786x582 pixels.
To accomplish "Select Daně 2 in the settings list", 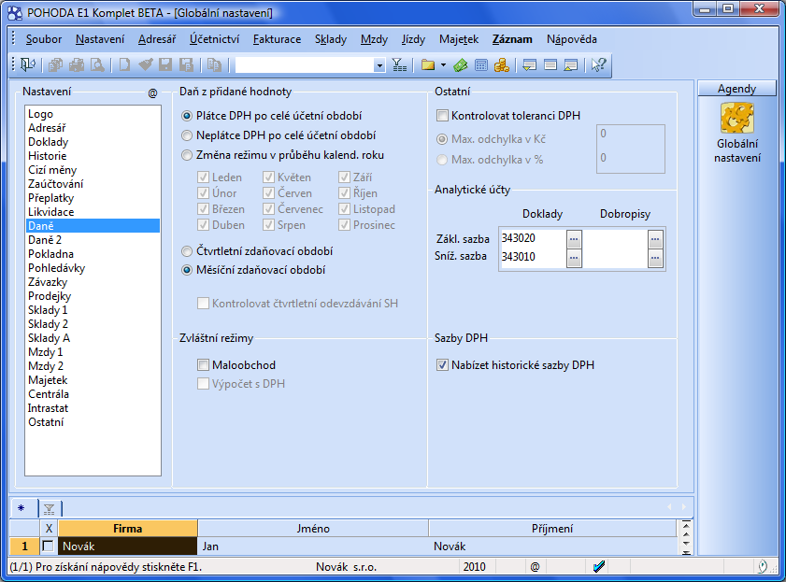I will coord(93,240).
